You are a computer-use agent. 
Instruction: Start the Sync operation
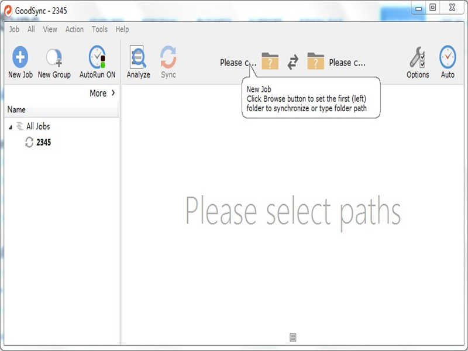point(168,62)
